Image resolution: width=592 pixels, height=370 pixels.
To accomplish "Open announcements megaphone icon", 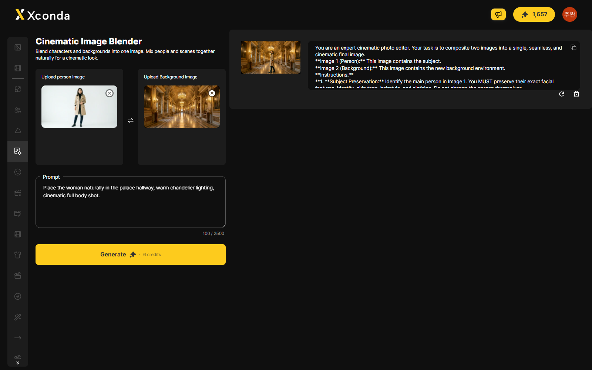I will click(x=498, y=14).
